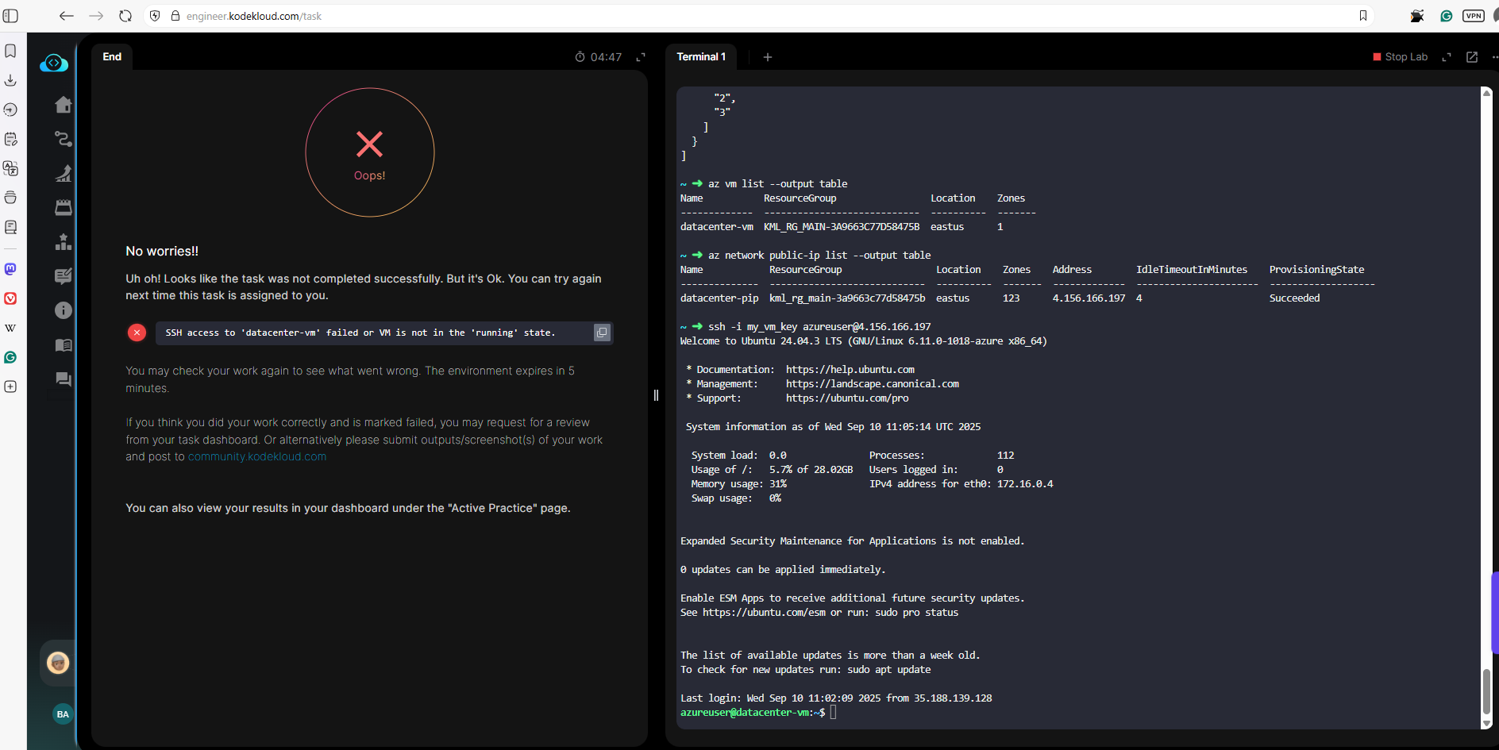Go to the Home icon in KodeKloud sidebar

(64, 105)
